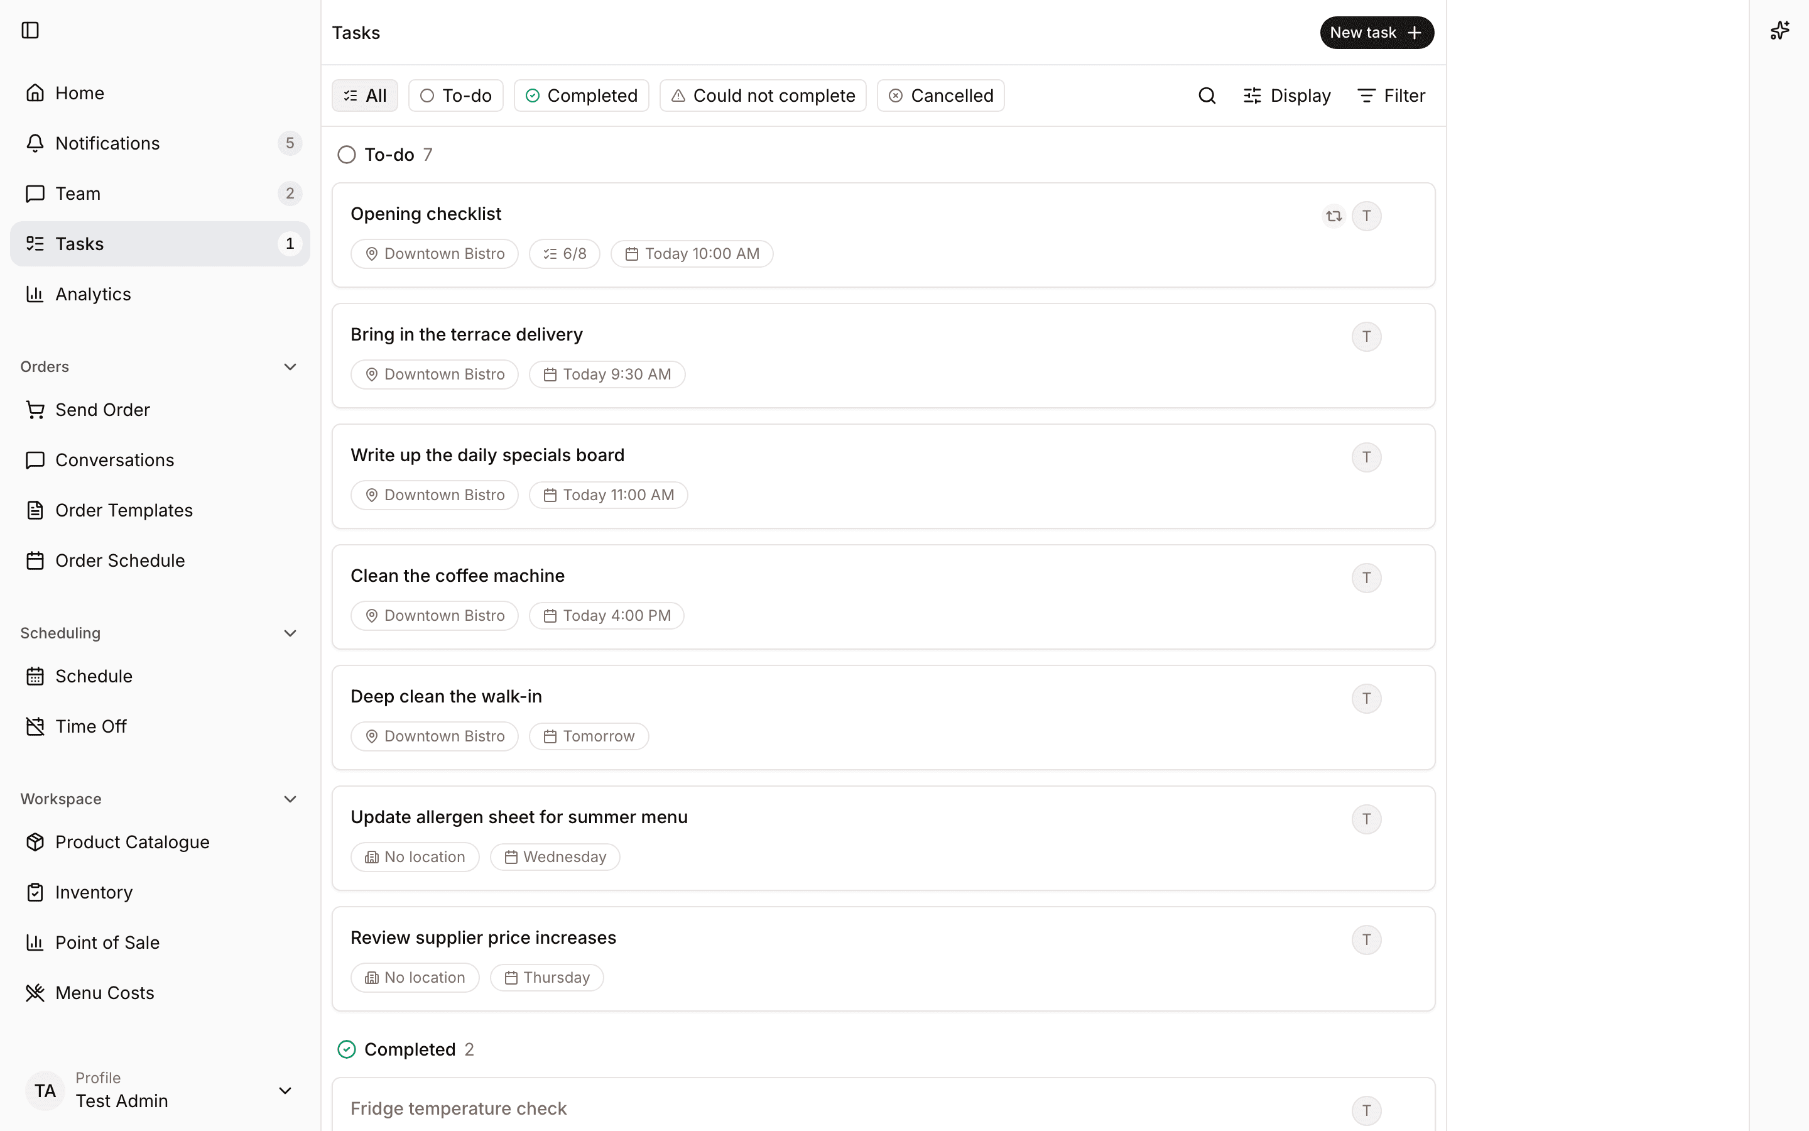Open the AI assistant sparkle icon
This screenshot has width=1809, height=1131.
click(x=1779, y=30)
